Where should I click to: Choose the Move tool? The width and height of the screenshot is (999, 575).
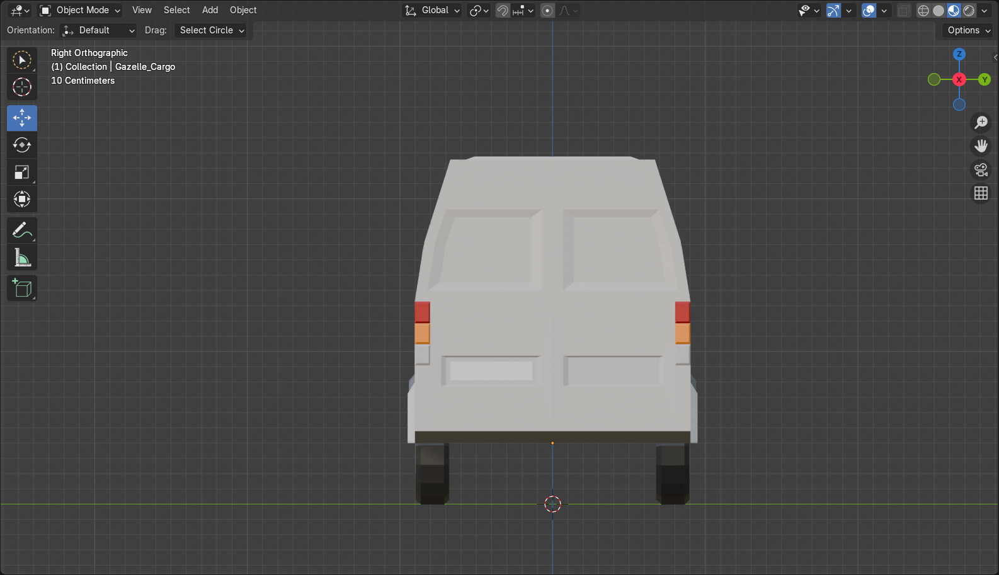(22, 118)
